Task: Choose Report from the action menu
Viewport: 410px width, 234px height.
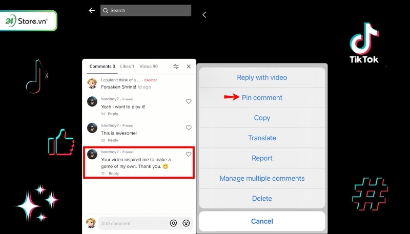Action: (x=262, y=158)
